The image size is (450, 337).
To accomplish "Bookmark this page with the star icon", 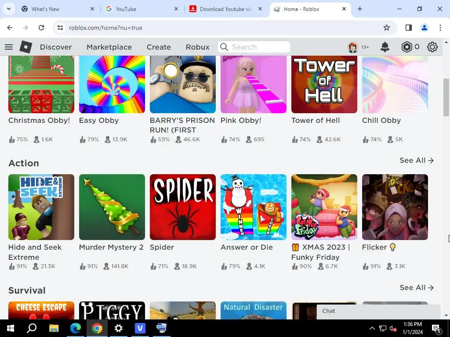I will [x=387, y=28].
